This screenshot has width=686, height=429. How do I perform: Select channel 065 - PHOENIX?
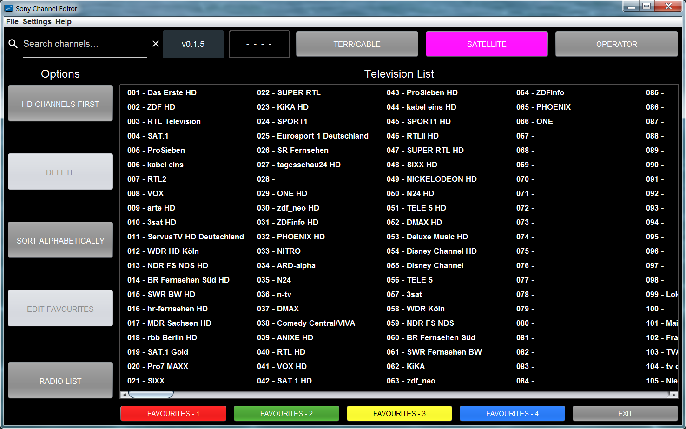pos(543,107)
